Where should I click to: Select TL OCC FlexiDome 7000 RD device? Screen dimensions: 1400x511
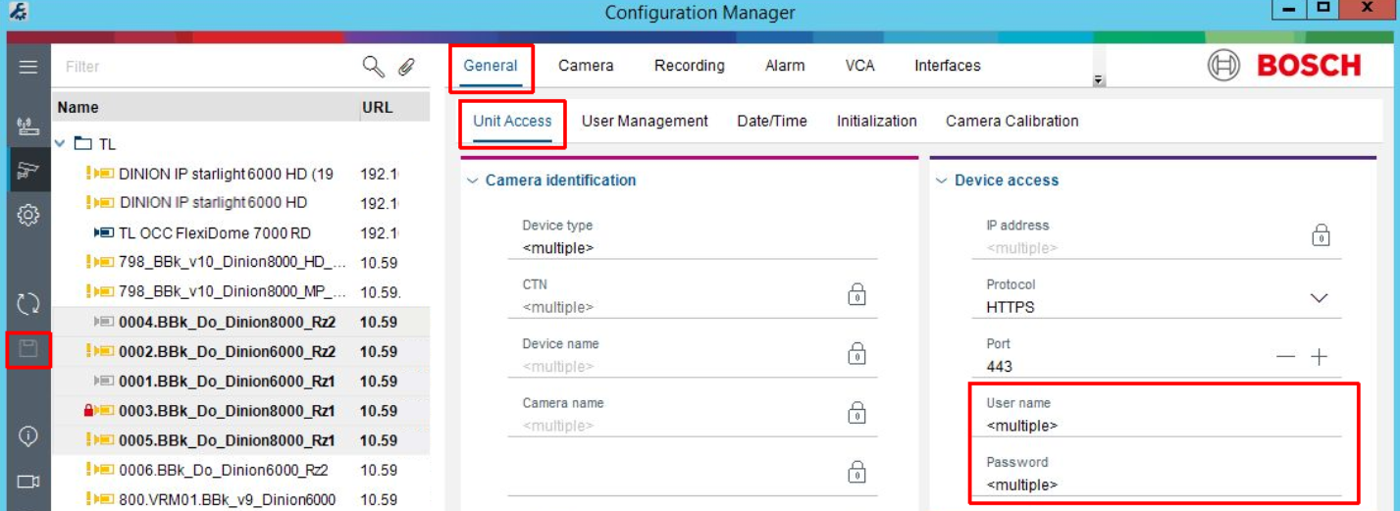[214, 233]
